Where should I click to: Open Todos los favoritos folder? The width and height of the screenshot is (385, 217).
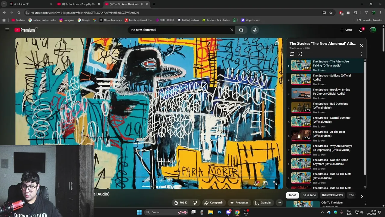tap(370, 20)
